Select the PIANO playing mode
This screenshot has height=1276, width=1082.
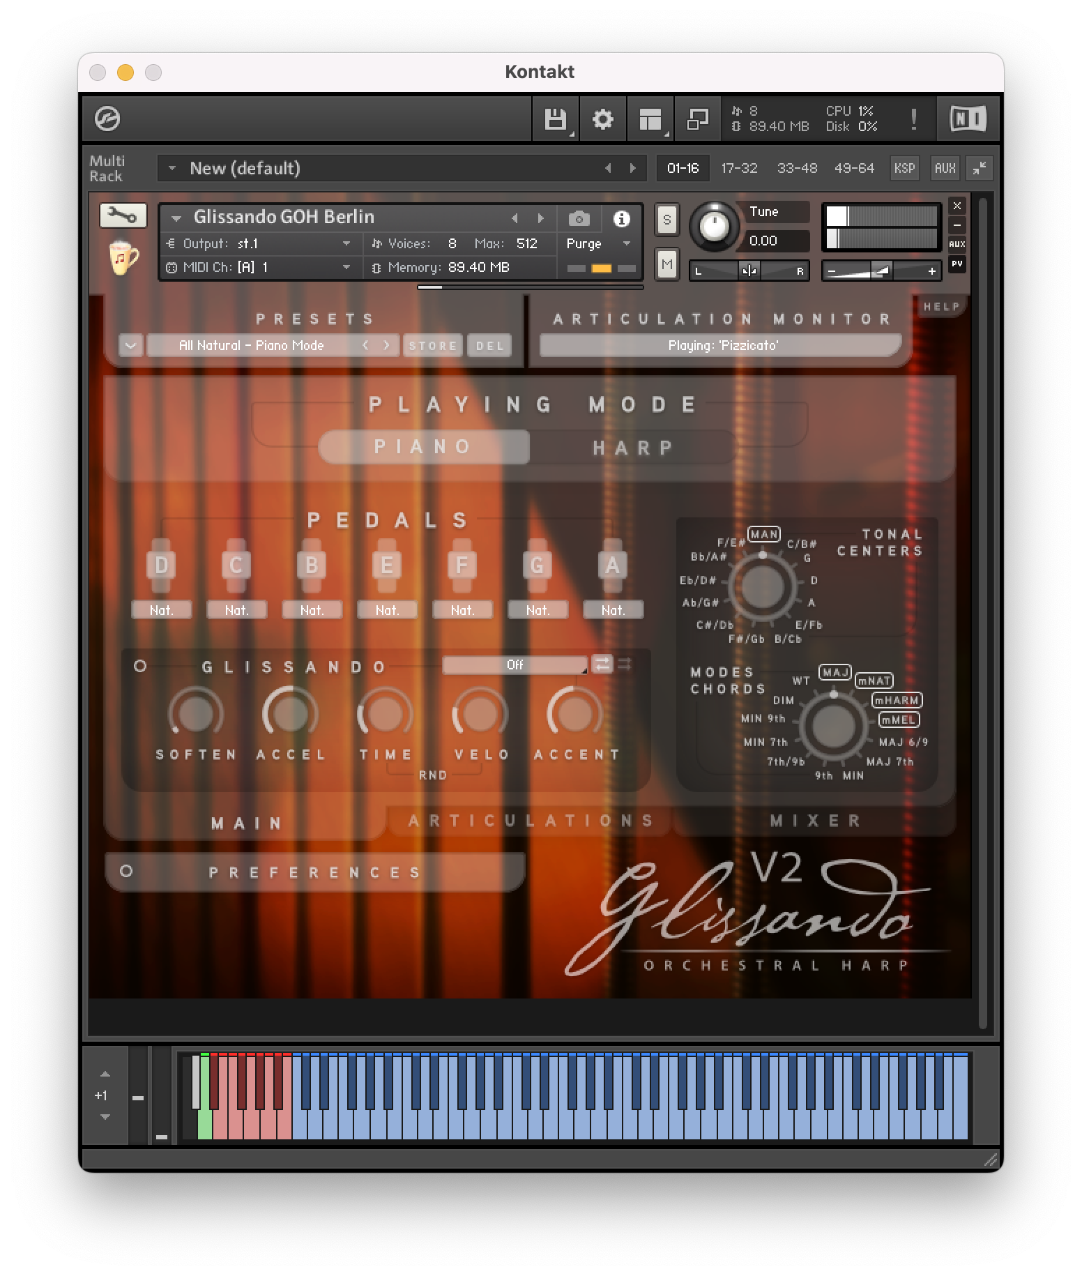click(424, 447)
